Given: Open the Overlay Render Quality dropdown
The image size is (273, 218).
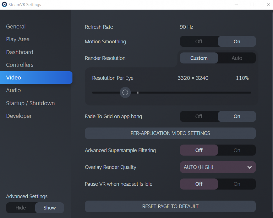Looking at the screenshot, I should (218, 167).
